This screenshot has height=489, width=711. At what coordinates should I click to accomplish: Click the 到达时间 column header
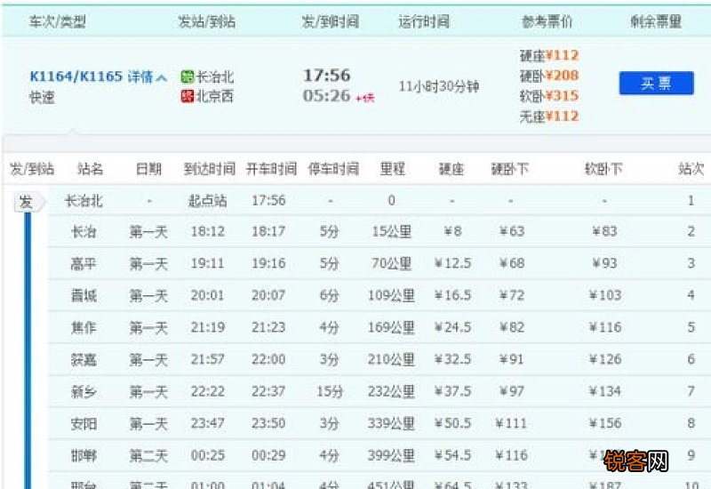tap(210, 169)
